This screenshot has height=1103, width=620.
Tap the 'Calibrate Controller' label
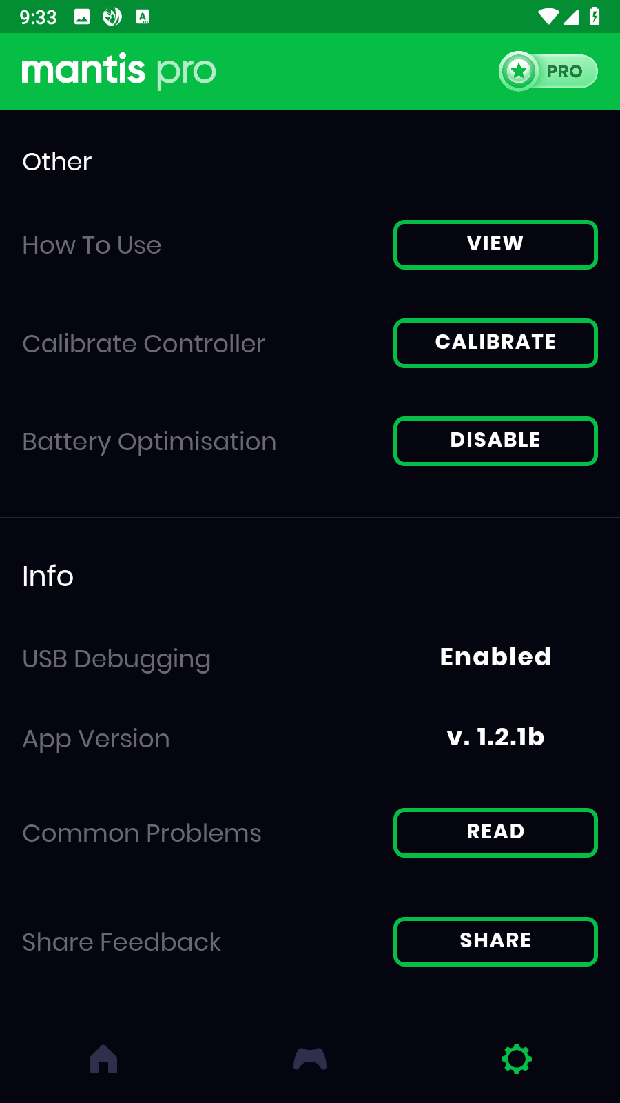coord(143,343)
